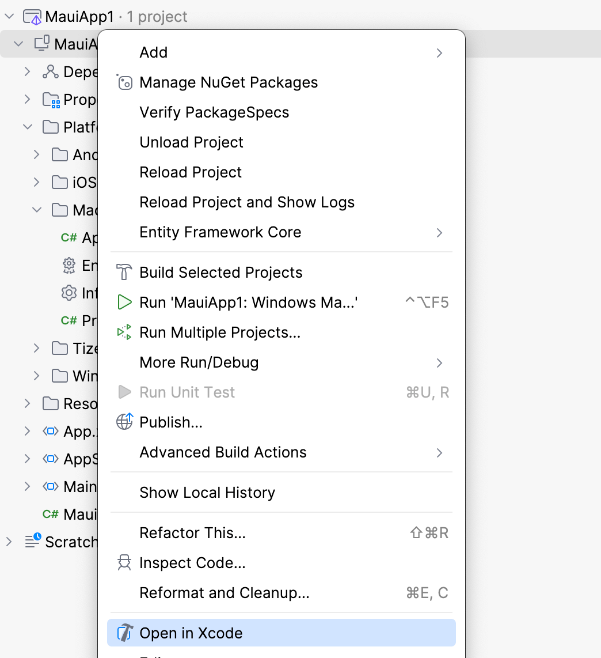Click the gear icon beside the Entitlements file

pyautogui.click(x=69, y=265)
